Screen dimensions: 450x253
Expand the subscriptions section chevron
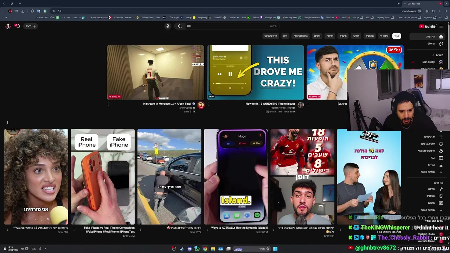[x=433, y=55]
